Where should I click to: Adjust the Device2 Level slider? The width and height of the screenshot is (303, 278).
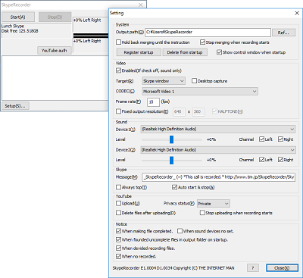click(172, 160)
